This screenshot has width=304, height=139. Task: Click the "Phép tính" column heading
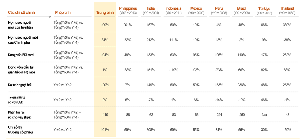click(63, 12)
